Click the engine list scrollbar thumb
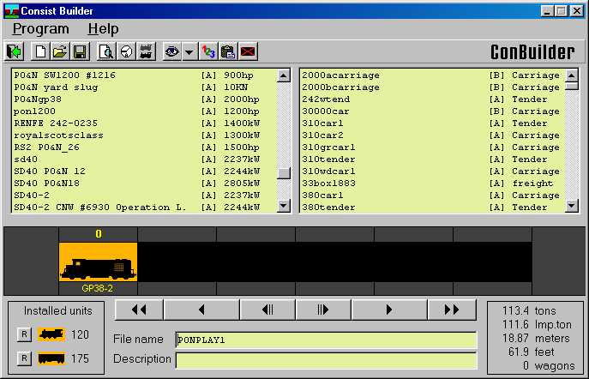 (284, 173)
